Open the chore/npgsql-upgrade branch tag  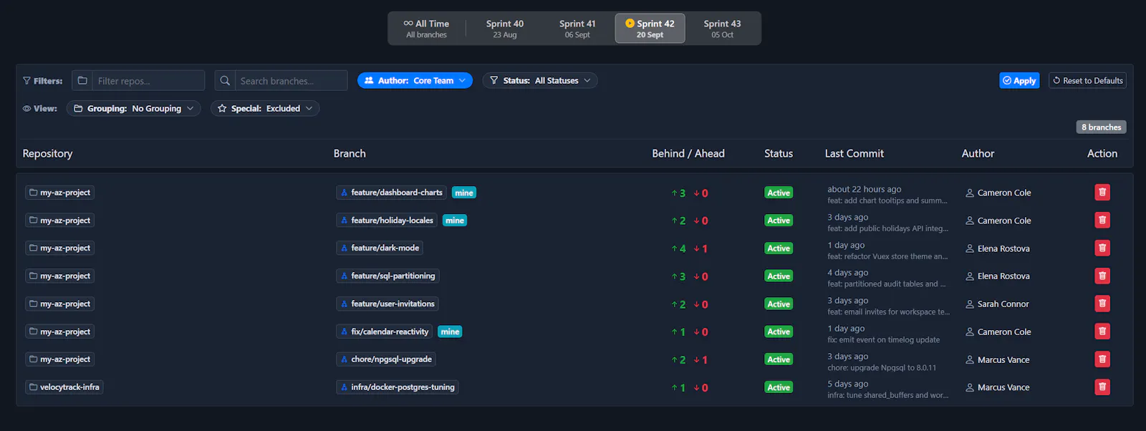[386, 359]
